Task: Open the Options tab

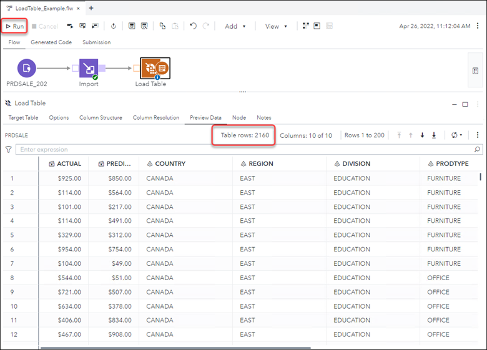Action: [59, 117]
